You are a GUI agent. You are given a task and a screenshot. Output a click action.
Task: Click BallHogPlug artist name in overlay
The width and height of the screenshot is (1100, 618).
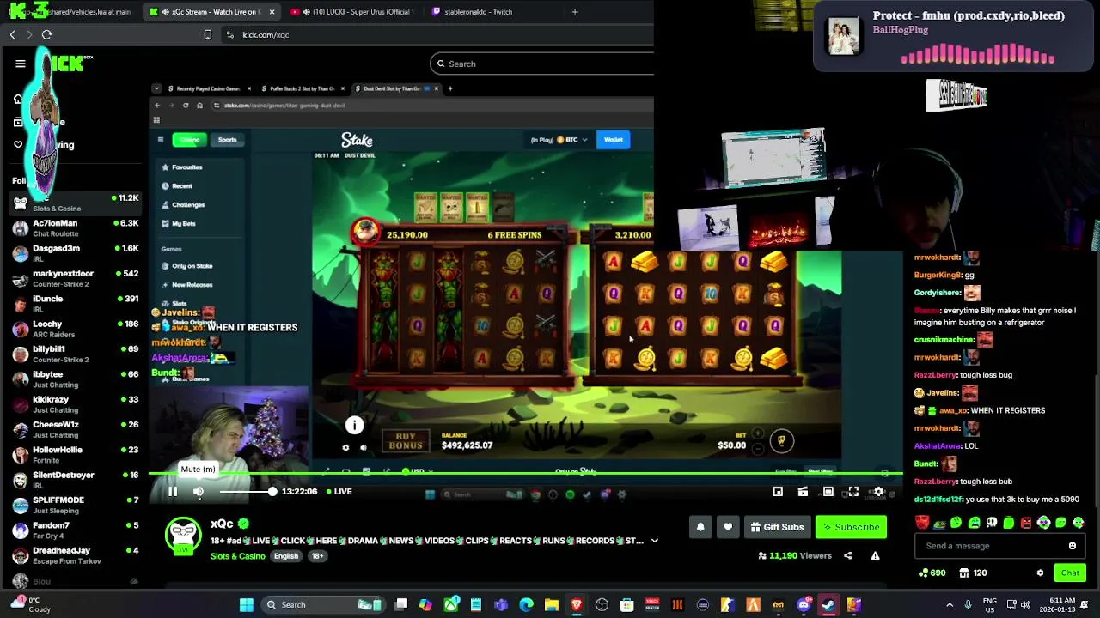coord(901,30)
